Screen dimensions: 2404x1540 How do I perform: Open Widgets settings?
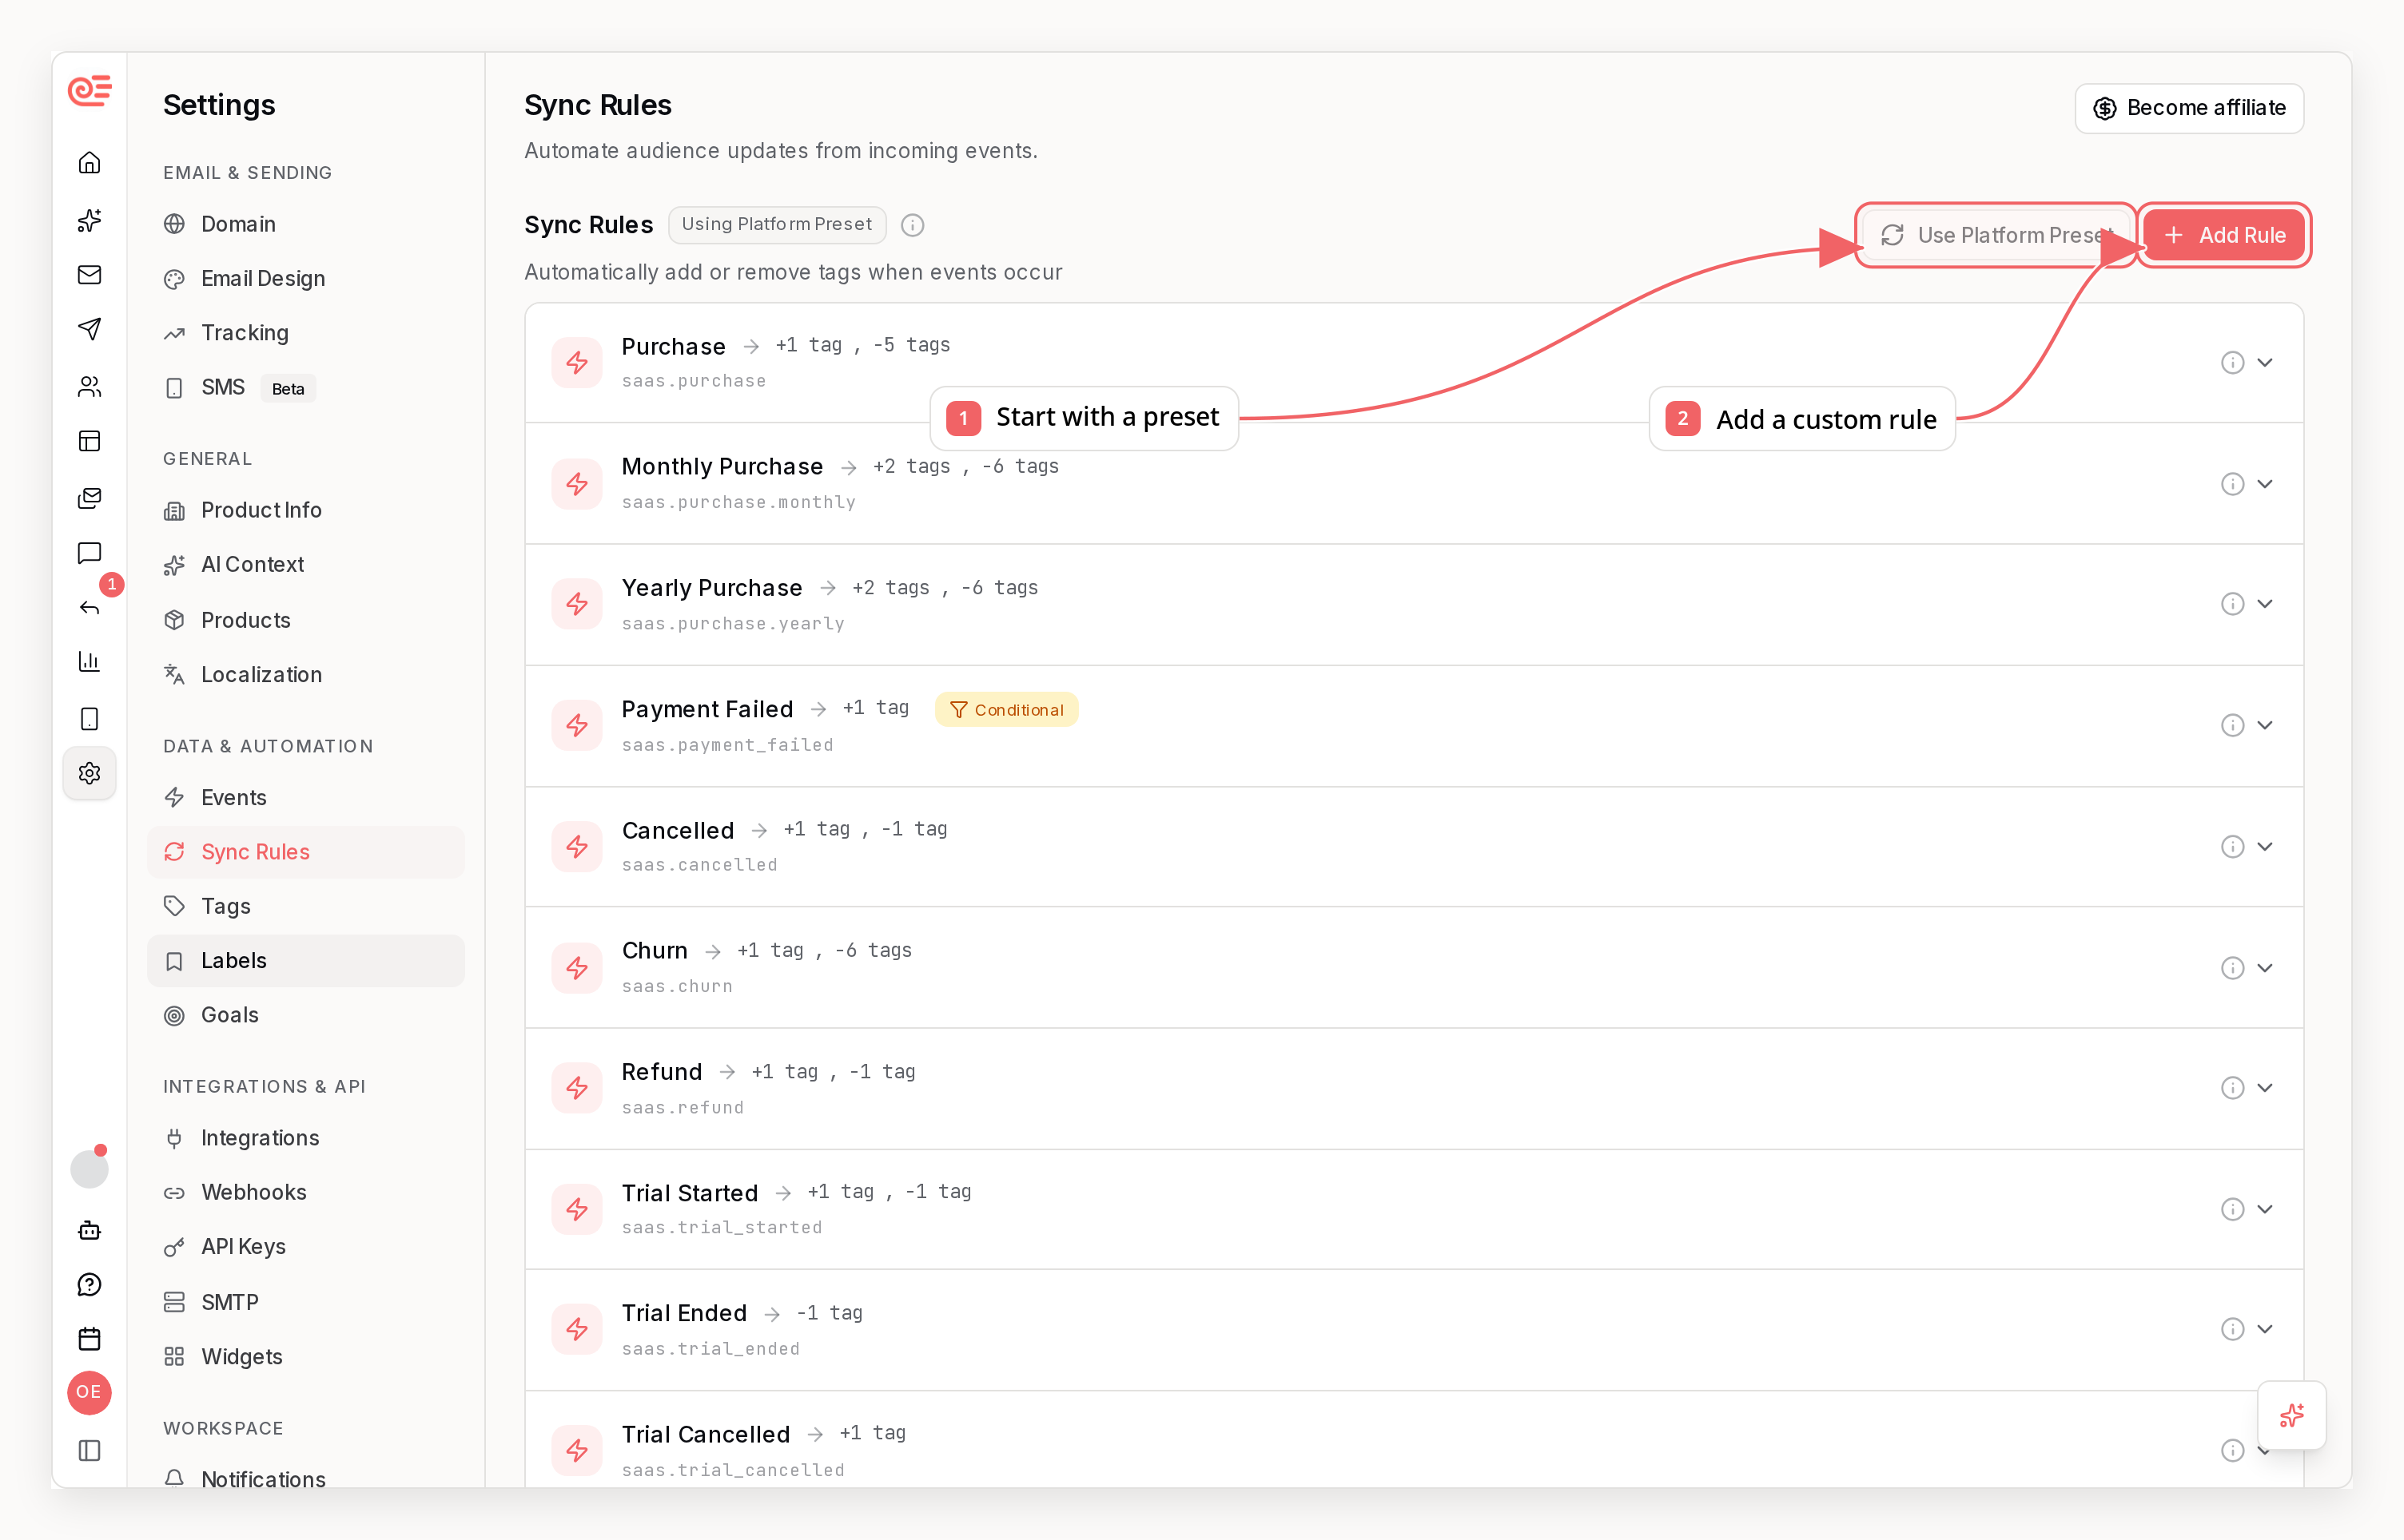coord(306,1357)
